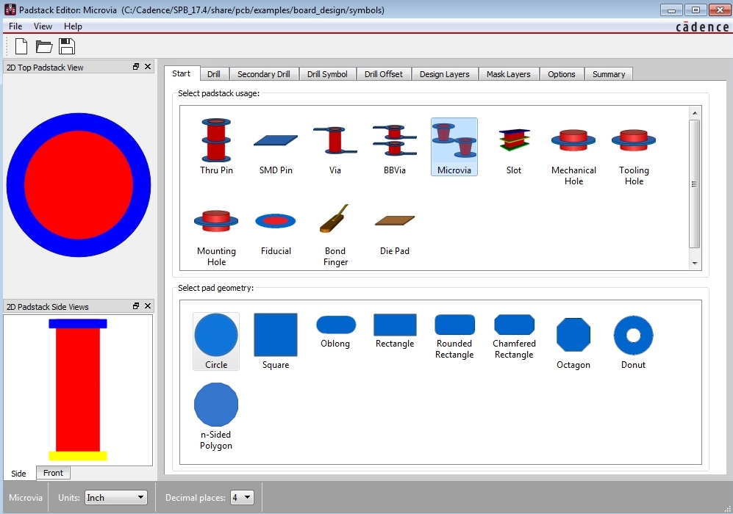This screenshot has width=733, height=514.
Task: Open the Options tab
Action: 562,74
